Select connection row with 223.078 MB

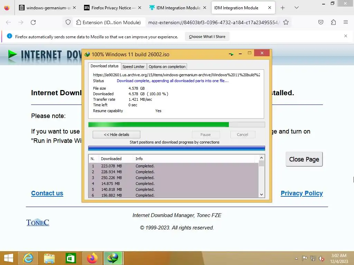coord(174,166)
